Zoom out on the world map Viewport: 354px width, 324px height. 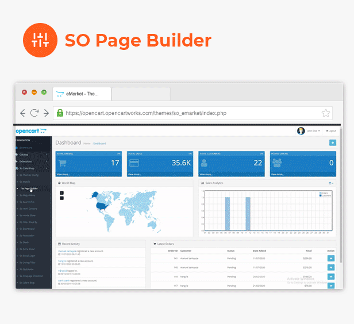pyautogui.click(x=61, y=198)
